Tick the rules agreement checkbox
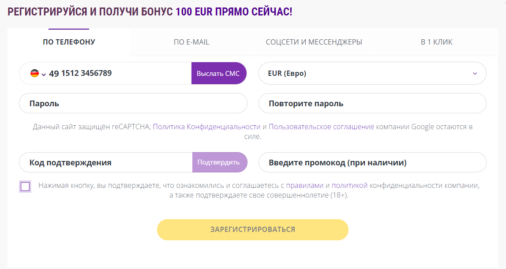506x269 pixels. pyautogui.click(x=25, y=187)
